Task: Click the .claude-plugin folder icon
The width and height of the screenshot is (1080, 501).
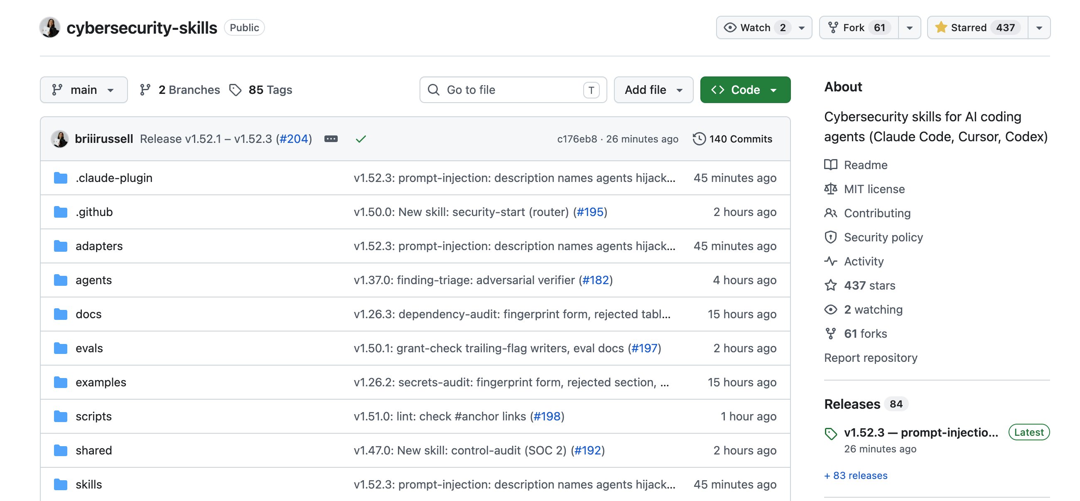Action: 60,178
